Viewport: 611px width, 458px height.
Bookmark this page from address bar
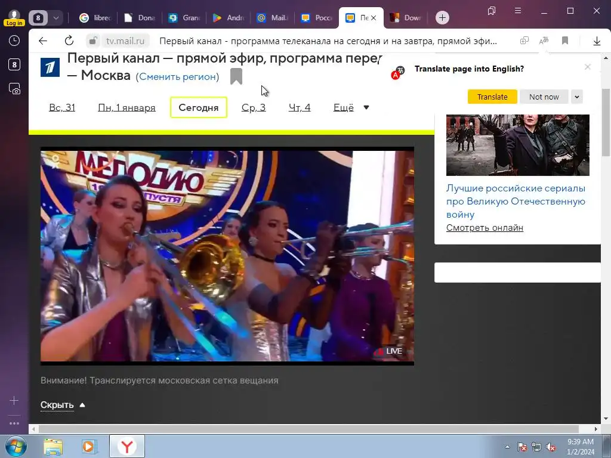click(565, 41)
